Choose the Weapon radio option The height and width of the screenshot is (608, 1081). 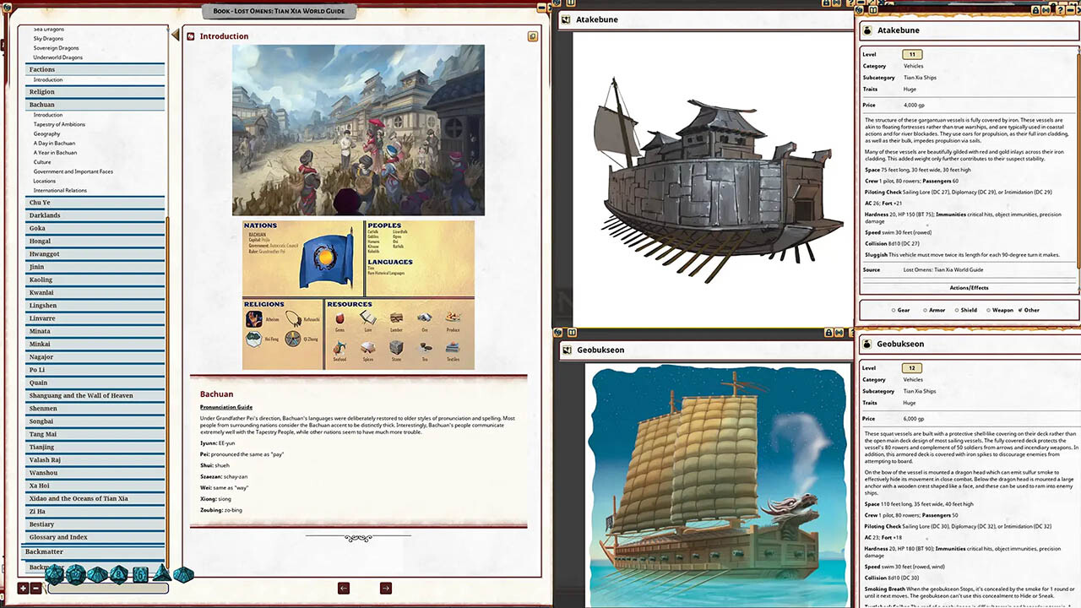[987, 310]
